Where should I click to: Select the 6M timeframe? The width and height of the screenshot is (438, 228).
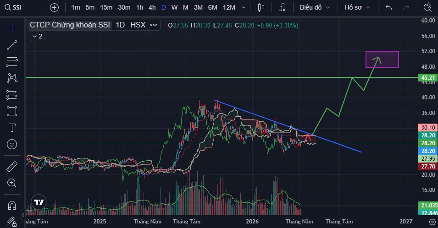point(212,7)
